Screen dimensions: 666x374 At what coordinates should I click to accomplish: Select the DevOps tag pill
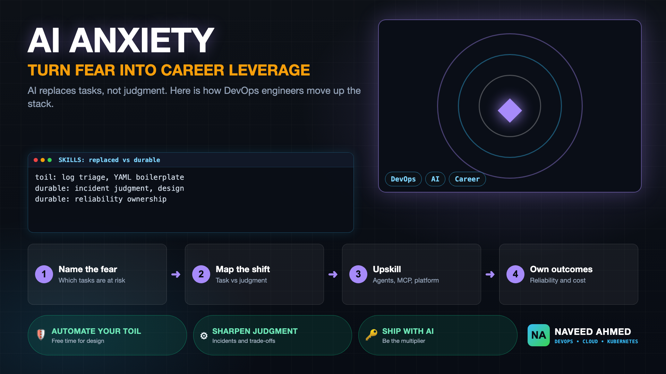click(403, 179)
